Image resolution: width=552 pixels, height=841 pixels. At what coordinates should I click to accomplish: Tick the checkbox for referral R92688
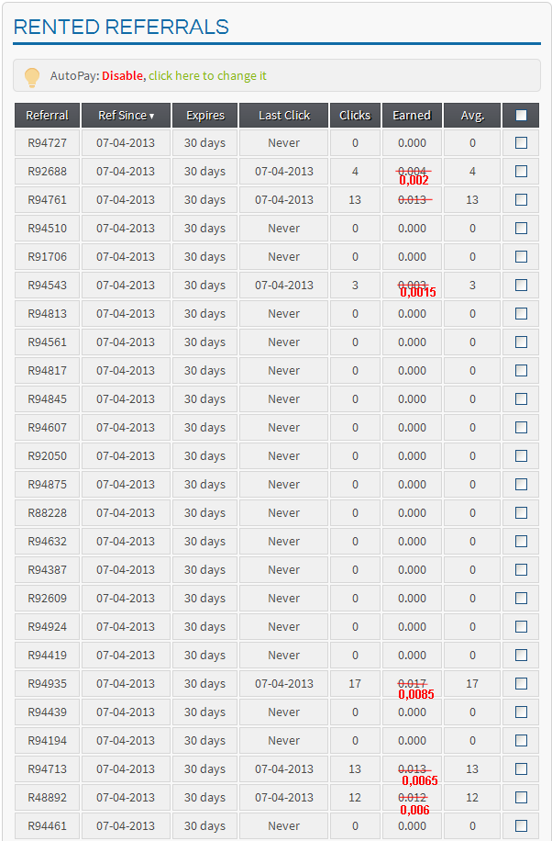click(x=521, y=171)
